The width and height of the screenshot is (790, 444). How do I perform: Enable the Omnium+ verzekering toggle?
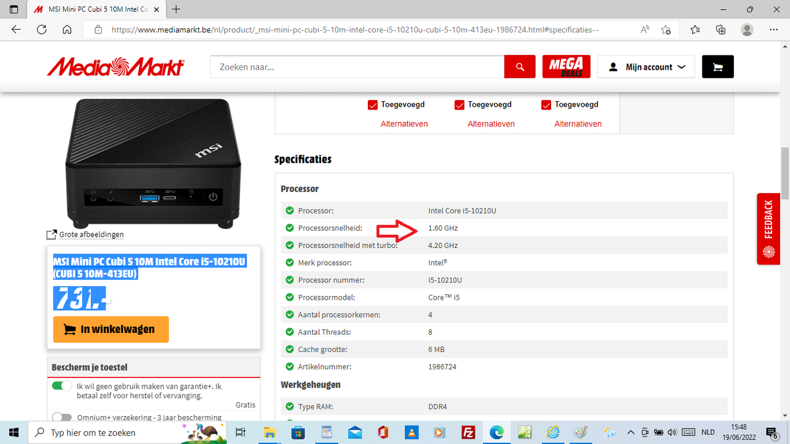62,417
